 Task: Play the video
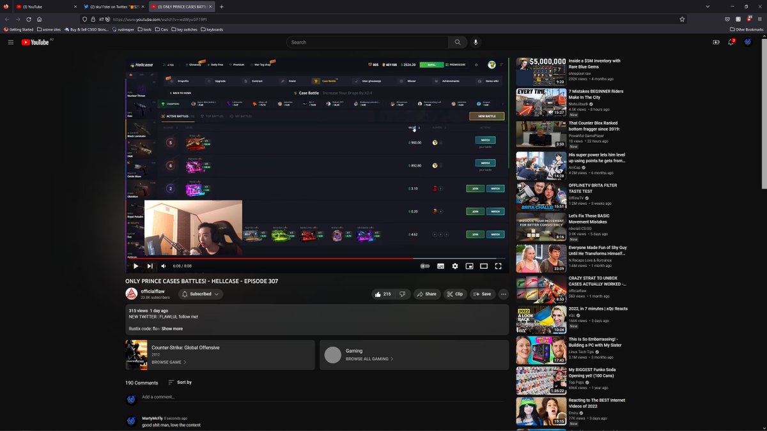pos(136,266)
